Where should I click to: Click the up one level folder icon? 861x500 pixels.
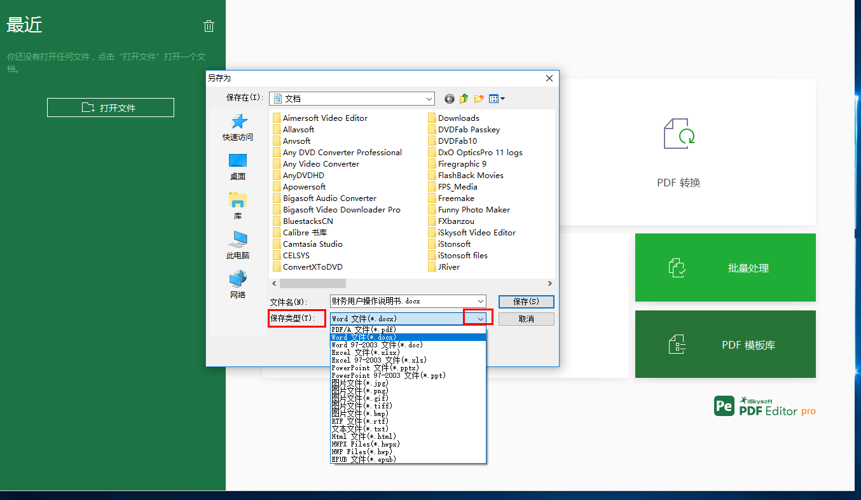[x=464, y=99]
